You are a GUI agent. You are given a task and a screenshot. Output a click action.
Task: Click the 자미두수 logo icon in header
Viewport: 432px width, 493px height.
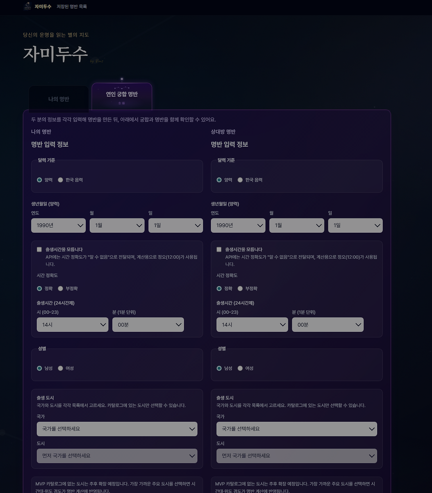coord(28,6)
